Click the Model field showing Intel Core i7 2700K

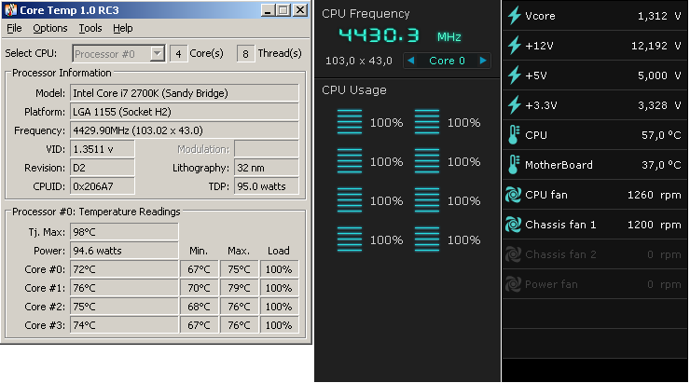[x=185, y=93]
